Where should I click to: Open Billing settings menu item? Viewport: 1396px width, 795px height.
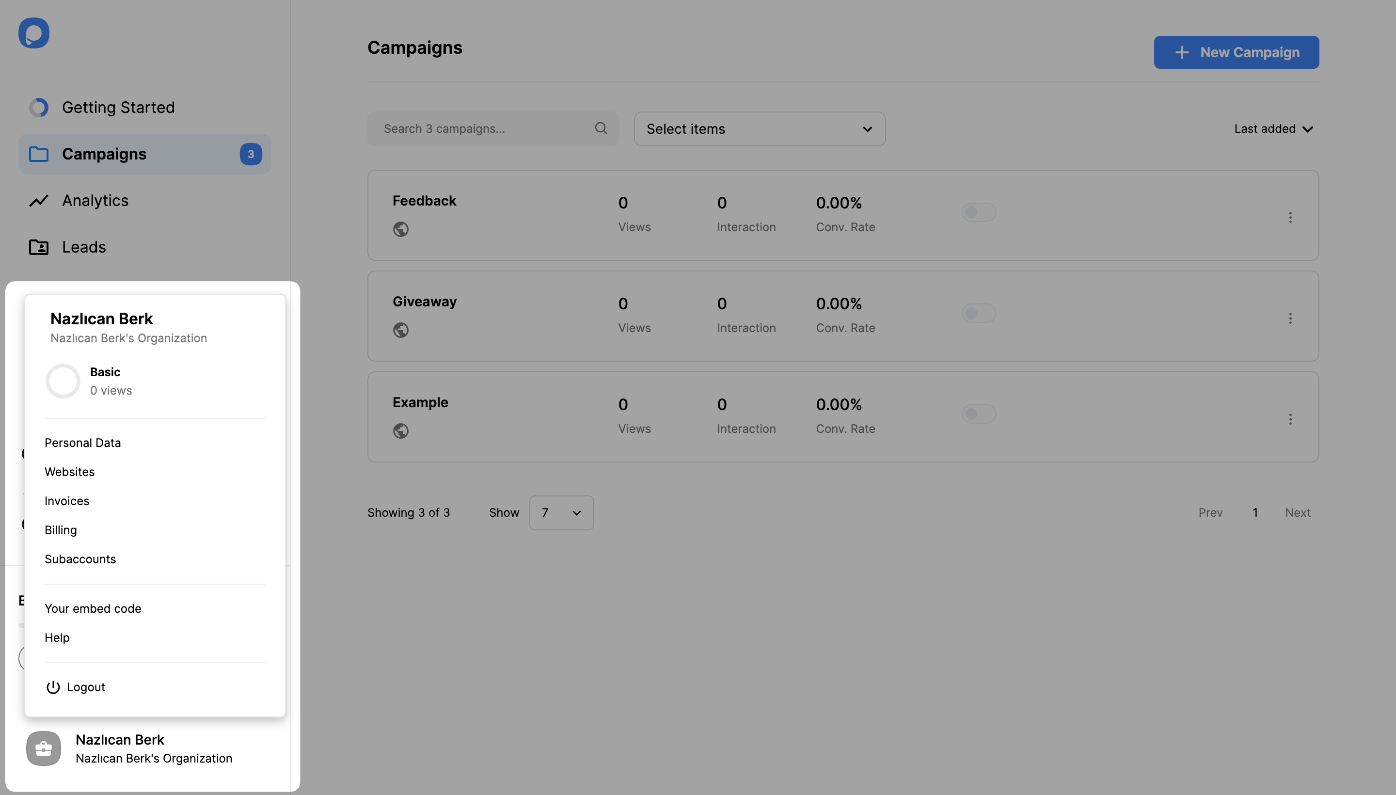(60, 530)
